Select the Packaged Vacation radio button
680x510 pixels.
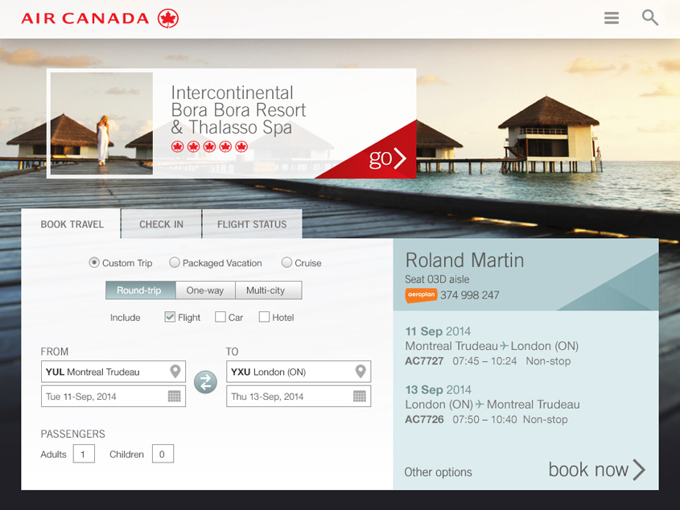tap(175, 262)
